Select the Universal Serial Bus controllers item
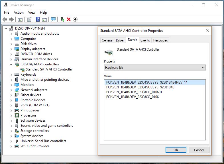Viewport: 224px width, 164px height. pos(43,141)
